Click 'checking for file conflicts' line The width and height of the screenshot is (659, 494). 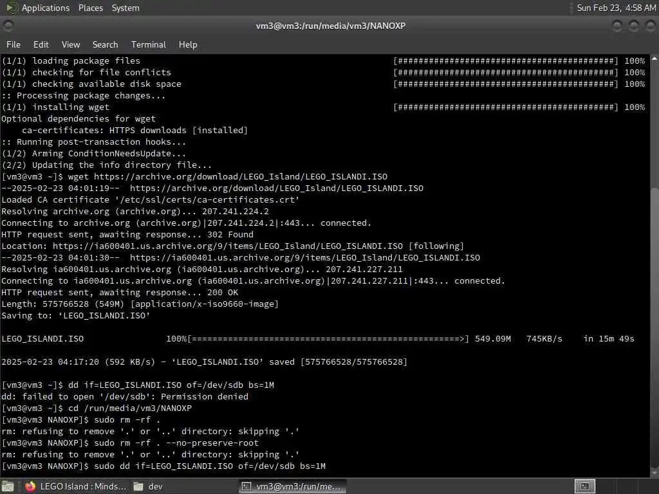(x=86, y=72)
